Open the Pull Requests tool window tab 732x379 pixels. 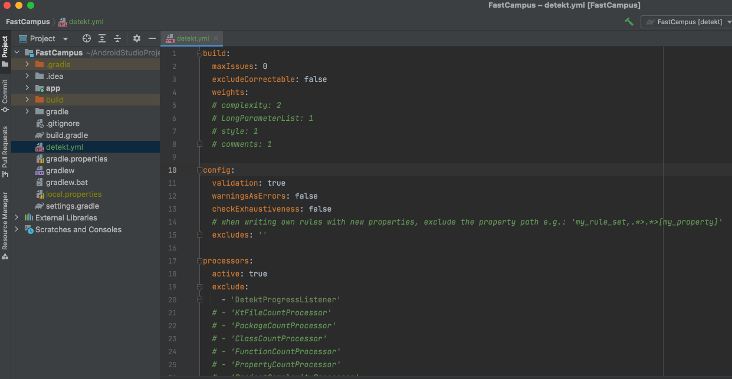tap(5, 151)
